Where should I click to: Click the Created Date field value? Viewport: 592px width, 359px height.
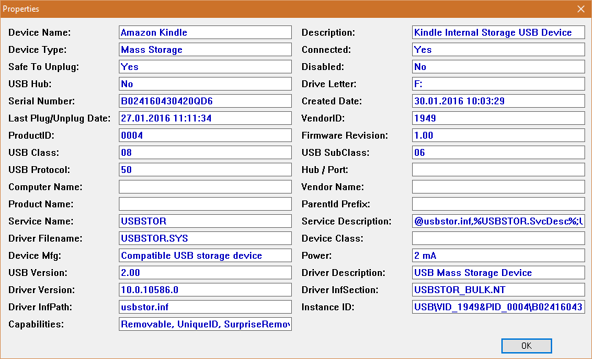499,101
